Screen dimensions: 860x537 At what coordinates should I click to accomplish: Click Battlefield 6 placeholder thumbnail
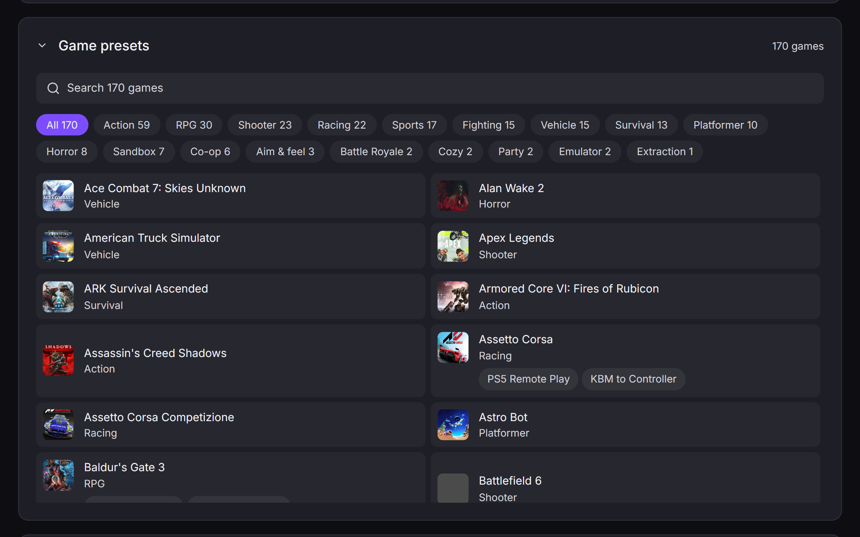pyautogui.click(x=453, y=488)
